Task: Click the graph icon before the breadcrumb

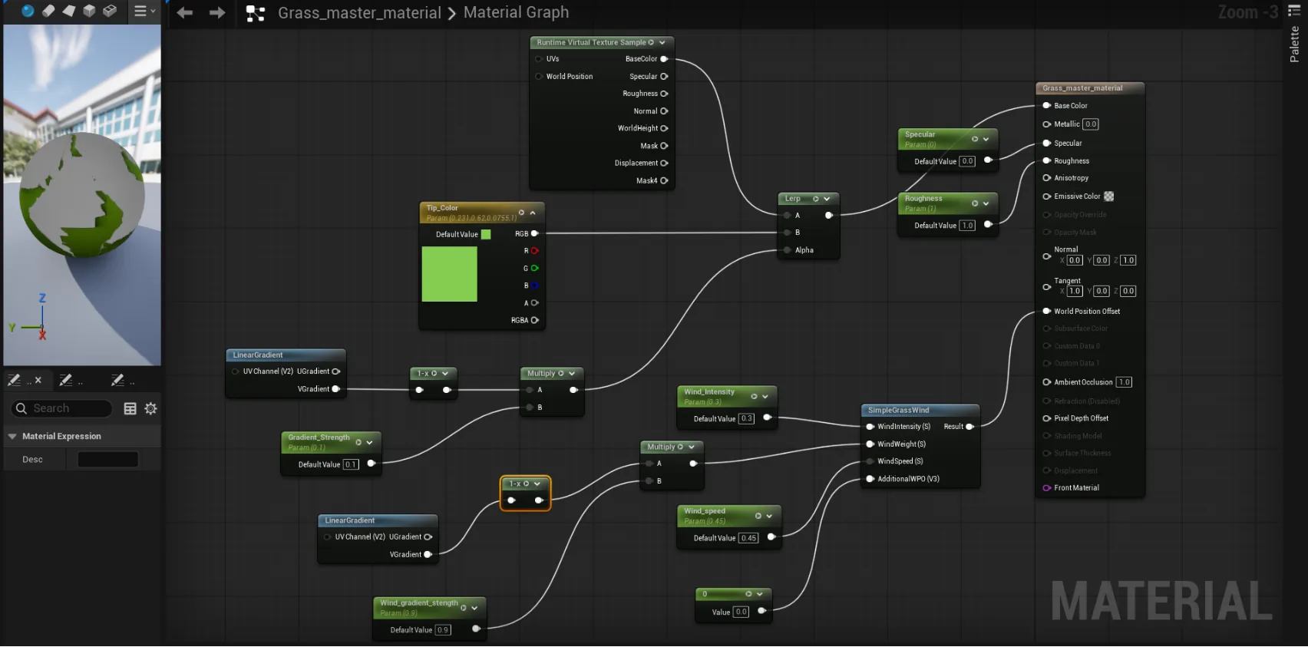Action: coord(256,13)
